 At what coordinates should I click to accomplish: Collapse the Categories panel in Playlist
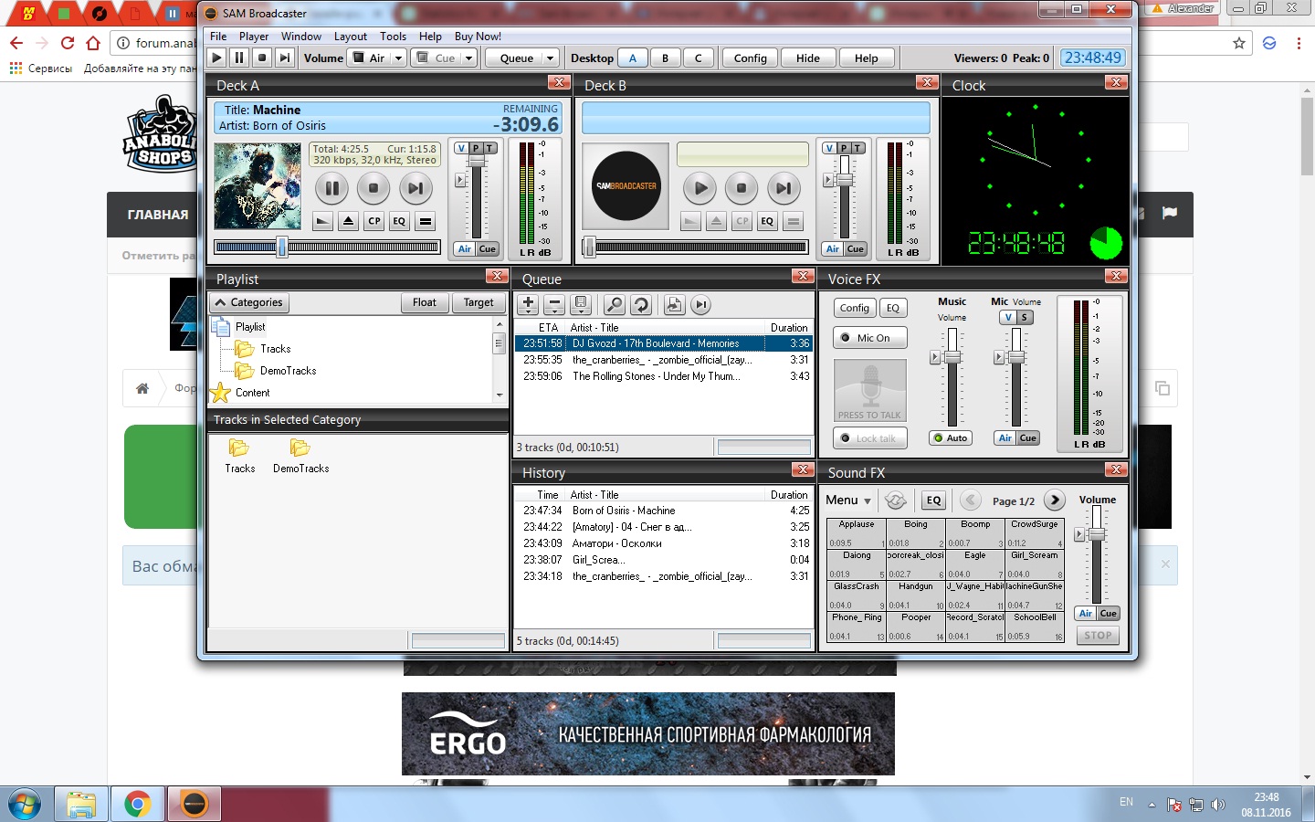(249, 302)
